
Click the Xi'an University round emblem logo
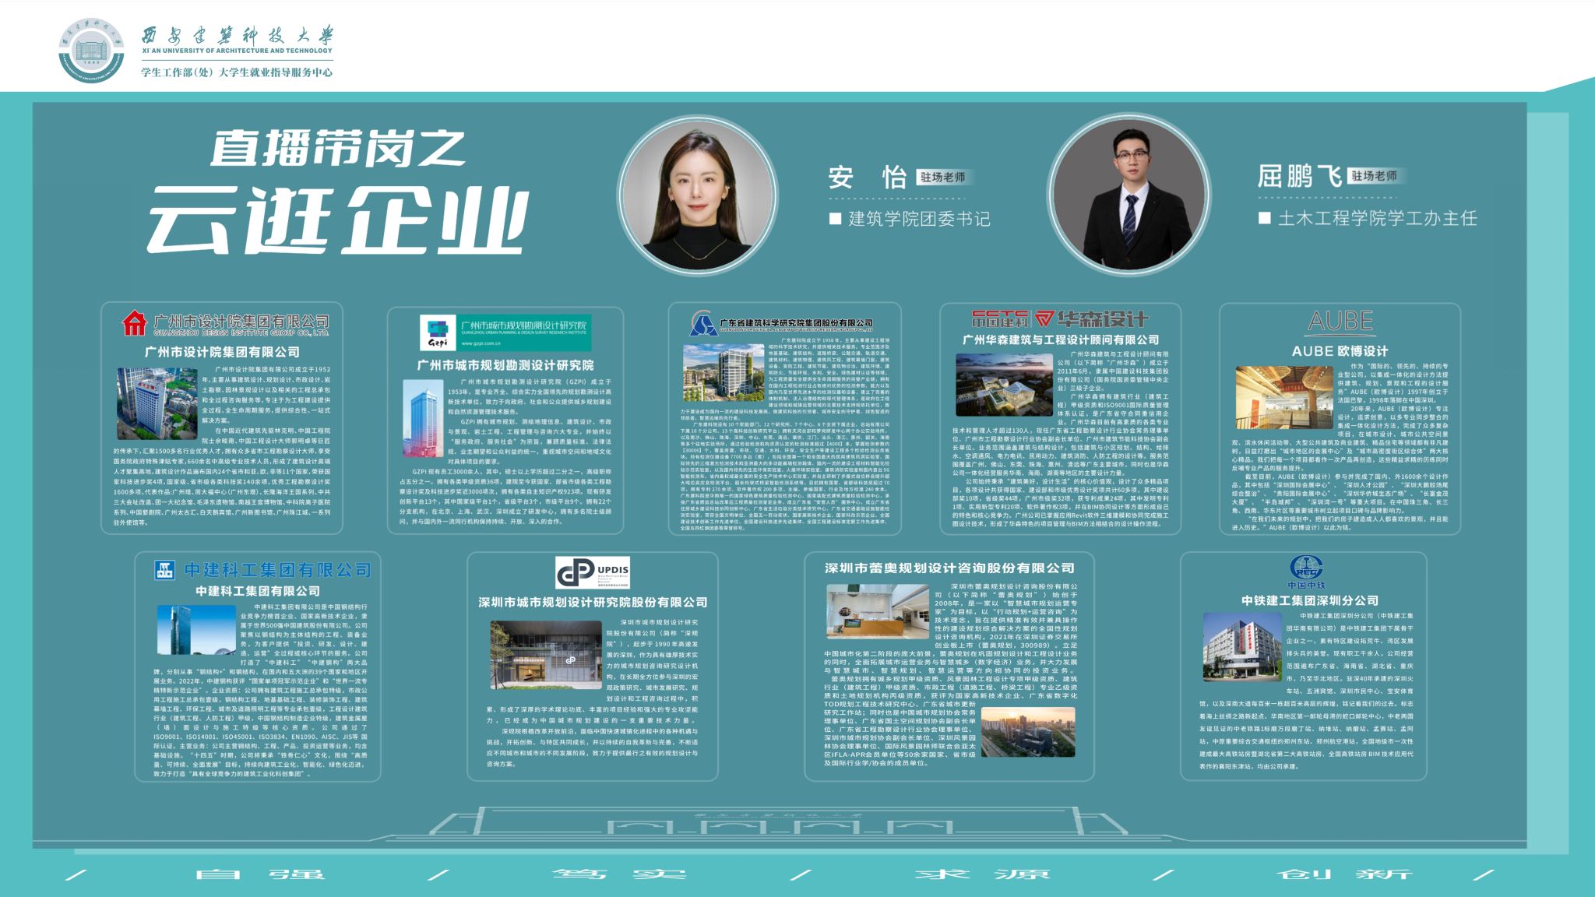[92, 51]
